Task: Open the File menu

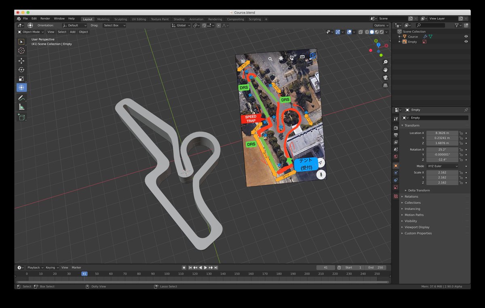Action: click(25, 19)
